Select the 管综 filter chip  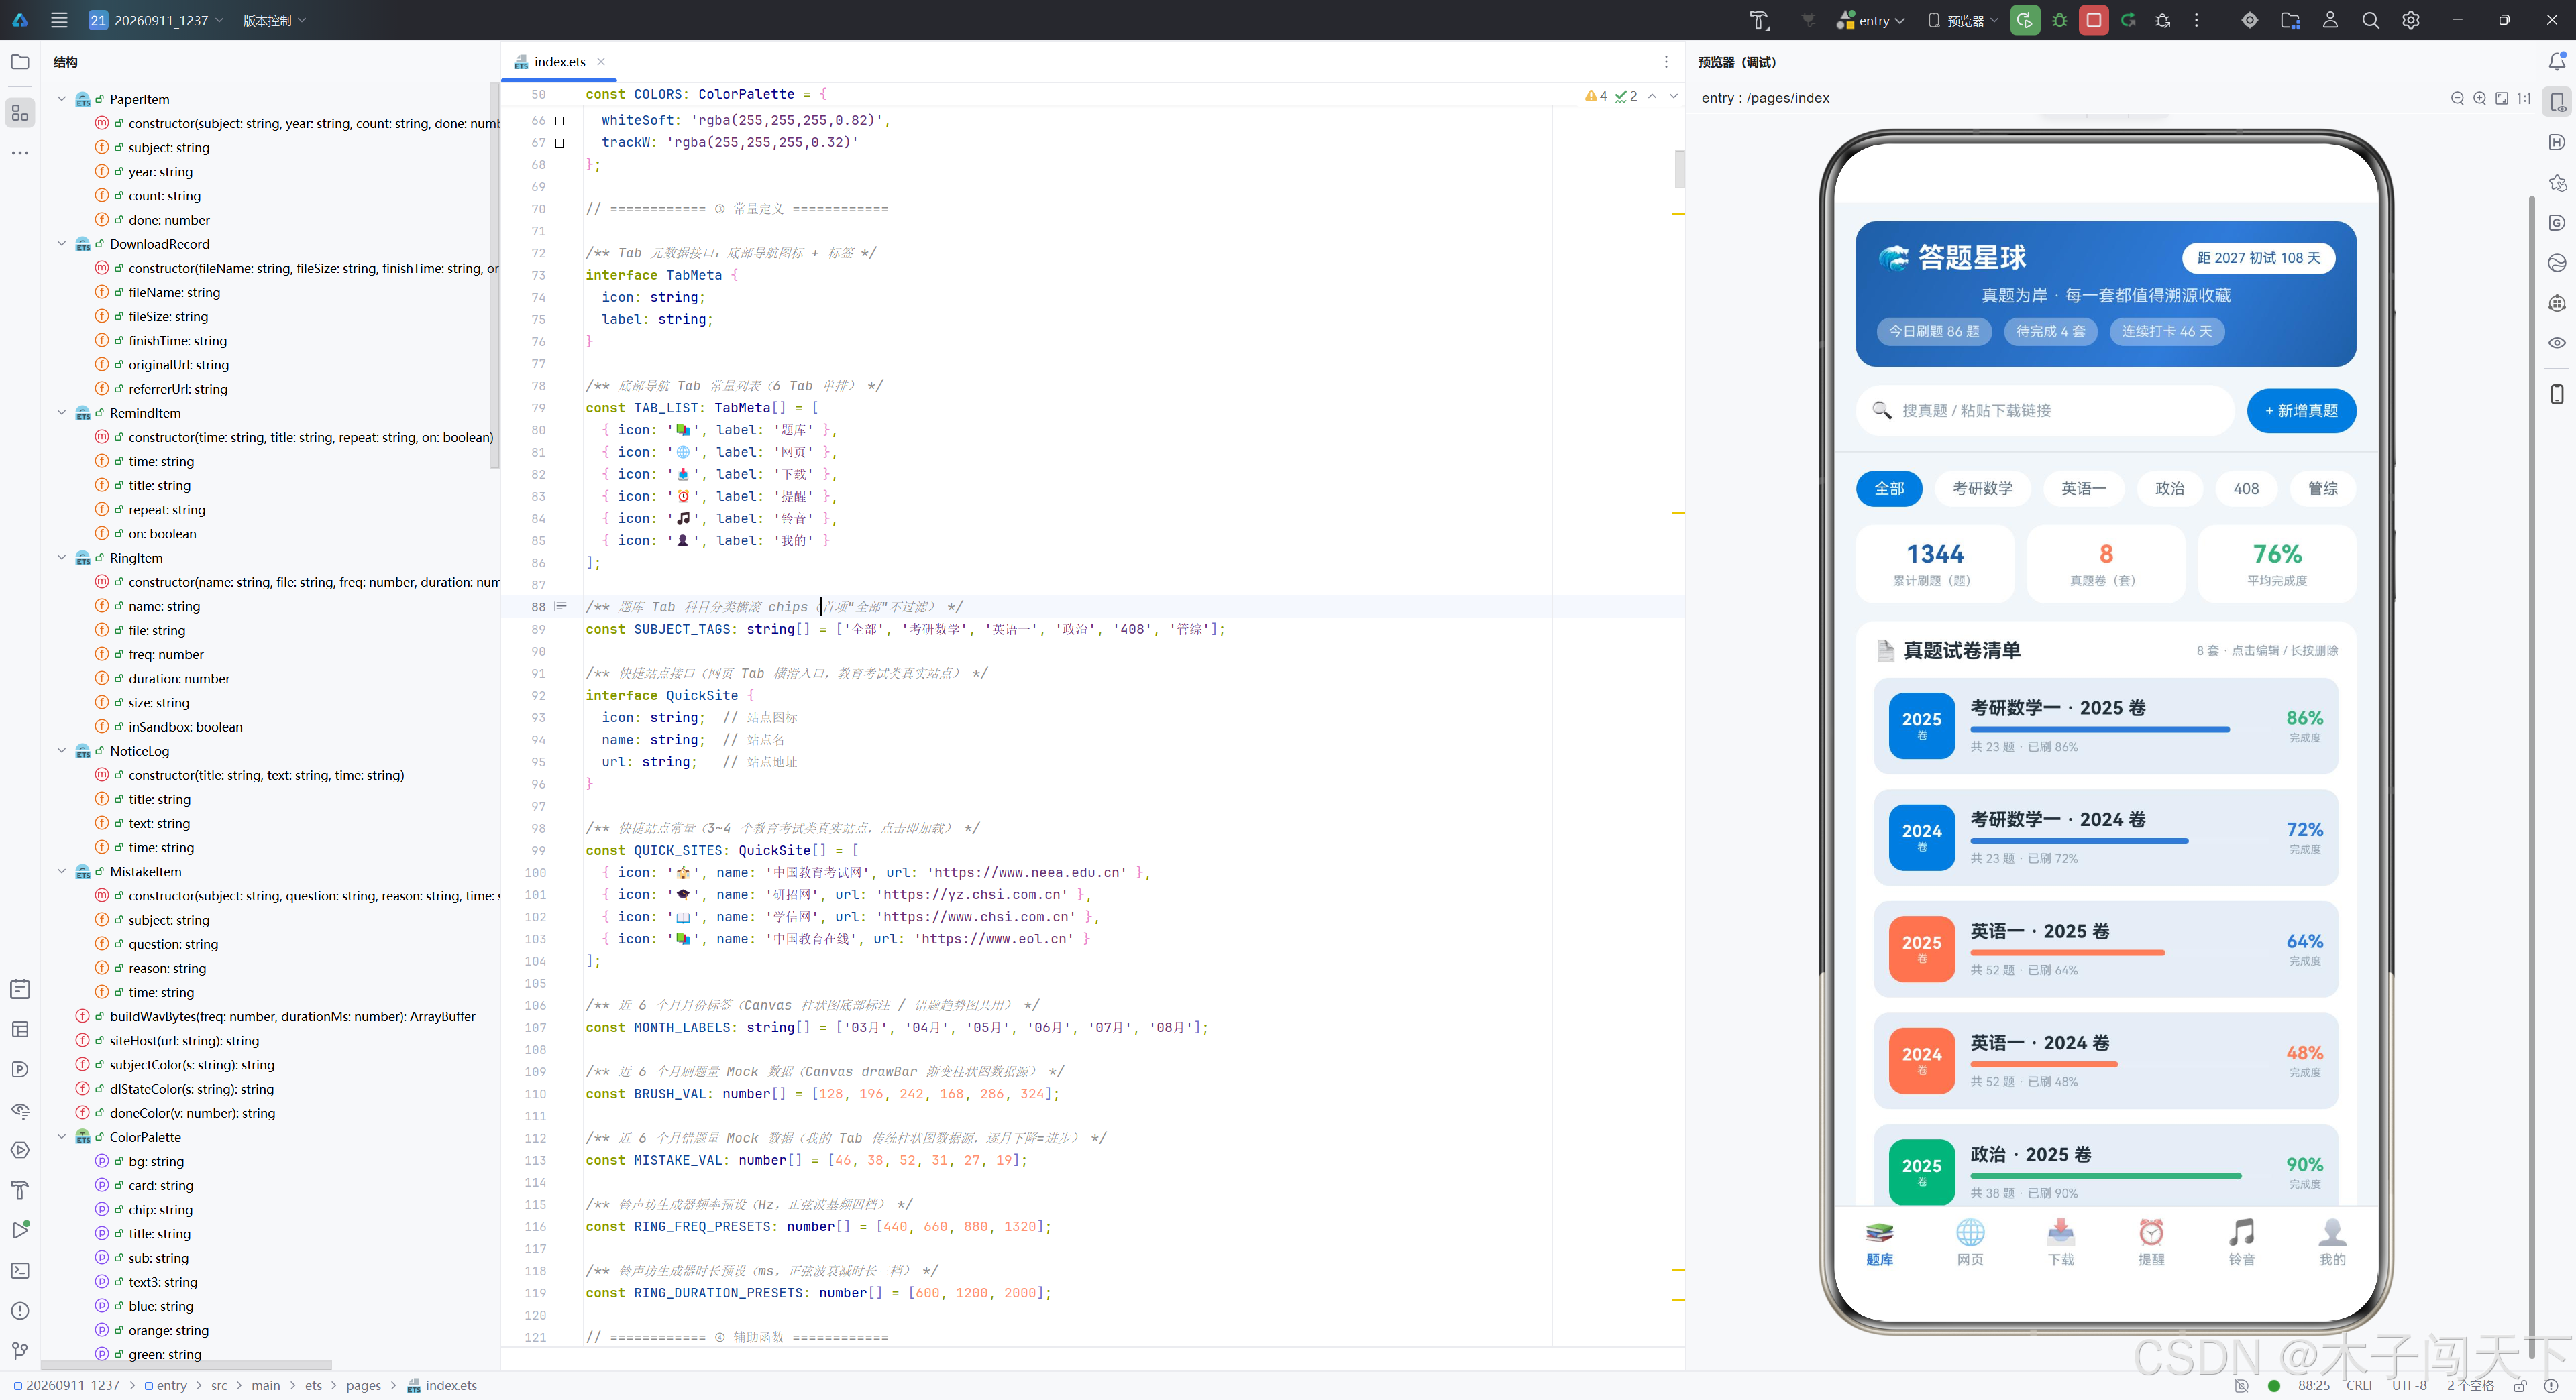[x=2322, y=489]
